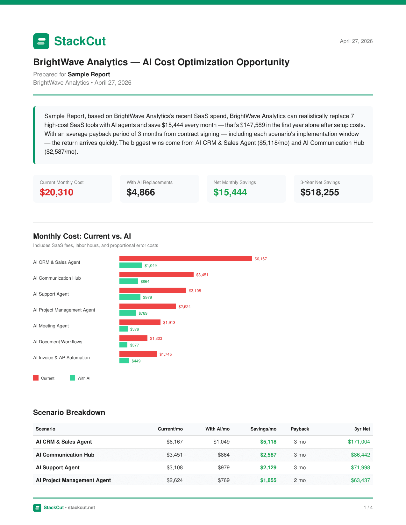Click the red $3,451 Communication Hub bar
The width and height of the screenshot is (406, 525).
[x=156, y=275]
